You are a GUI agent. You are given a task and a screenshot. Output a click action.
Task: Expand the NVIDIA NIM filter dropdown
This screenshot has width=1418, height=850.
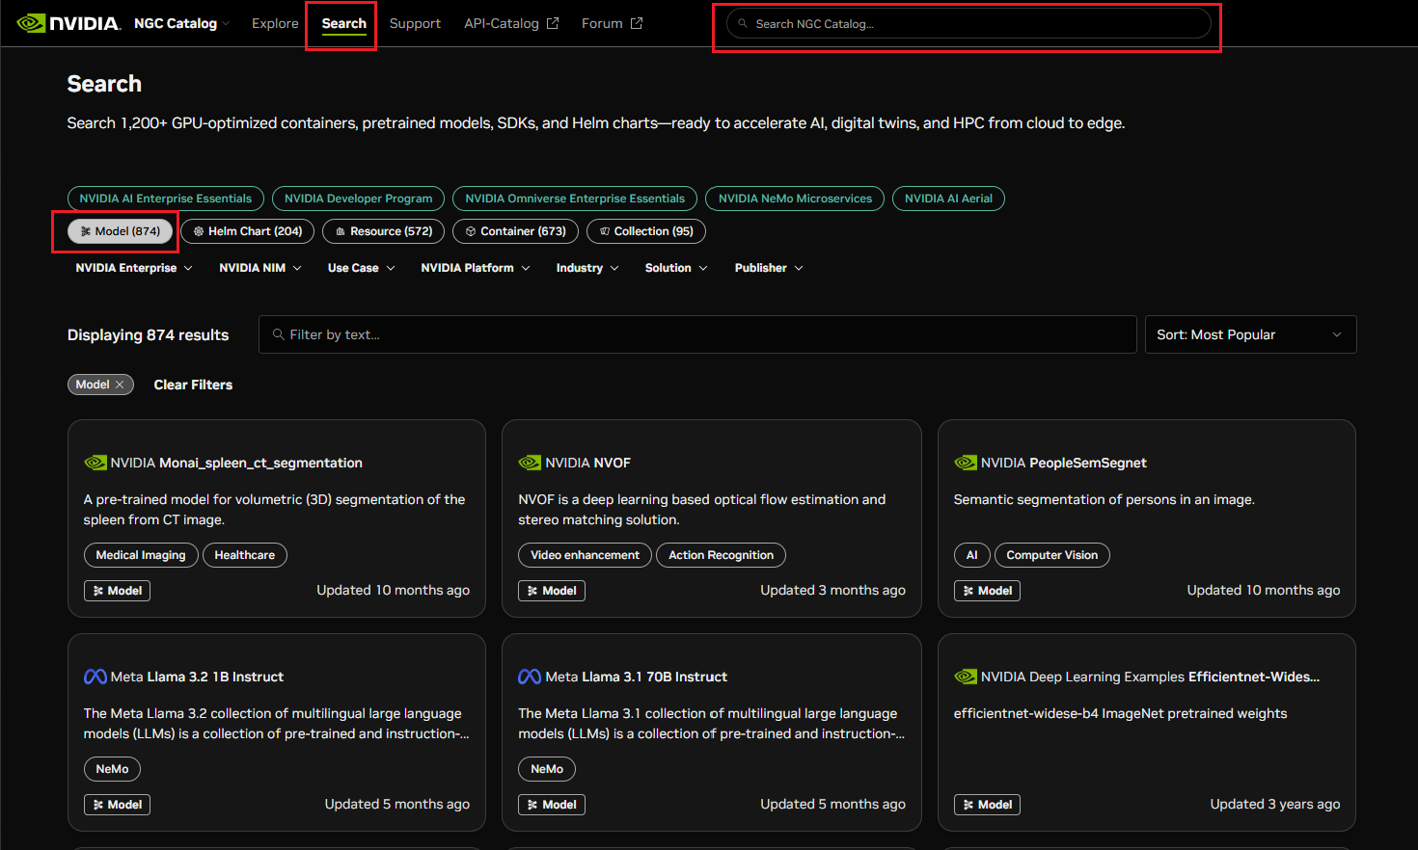click(x=260, y=268)
